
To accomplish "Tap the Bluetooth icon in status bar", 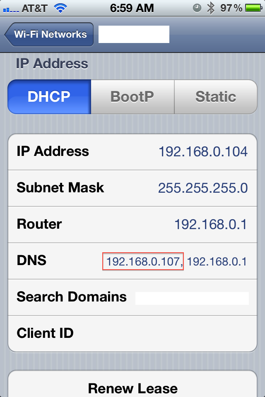I will click(210, 8).
